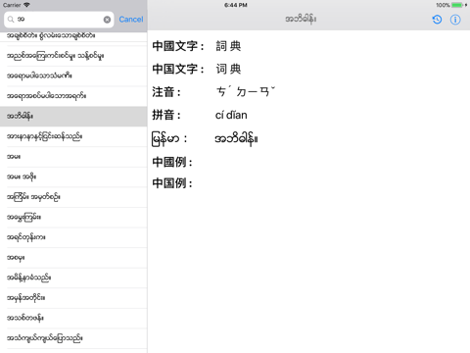Screen dimensions: 470x353
Task: Select the row အရင်တုန်းက။
Action: point(73,237)
